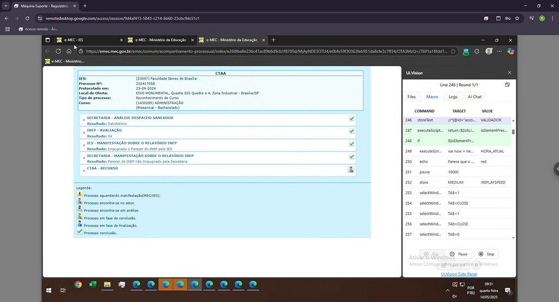Image resolution: width=559 pixels, height=302 pixels.
Task: Open the Copilot icon in Edge
Action: tap(510, 51)
